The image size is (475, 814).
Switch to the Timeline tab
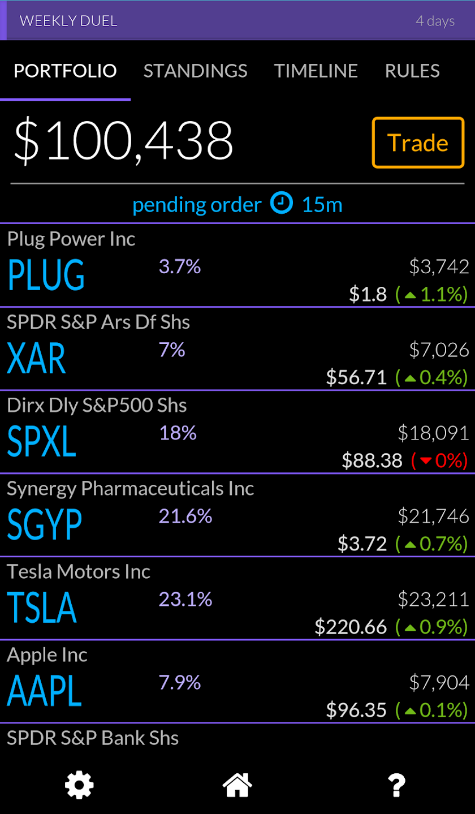coord(316,71)
